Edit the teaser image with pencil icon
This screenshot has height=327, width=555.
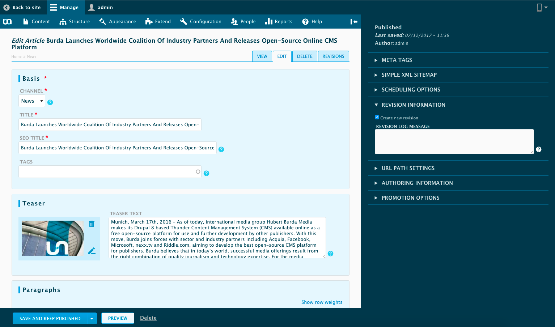point(92,251)
